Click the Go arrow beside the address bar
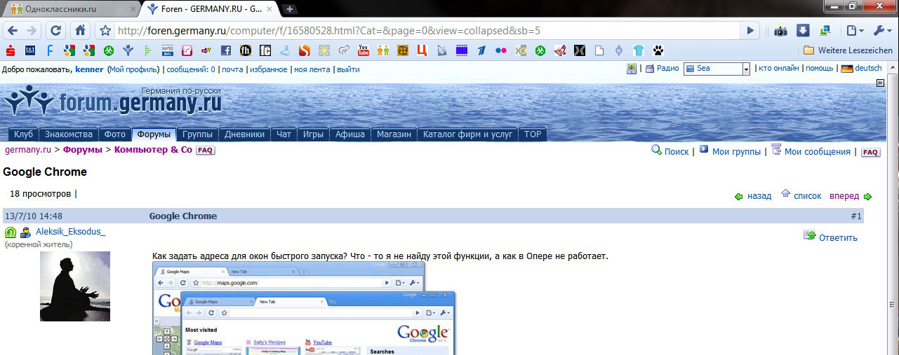 click(750, 31)
